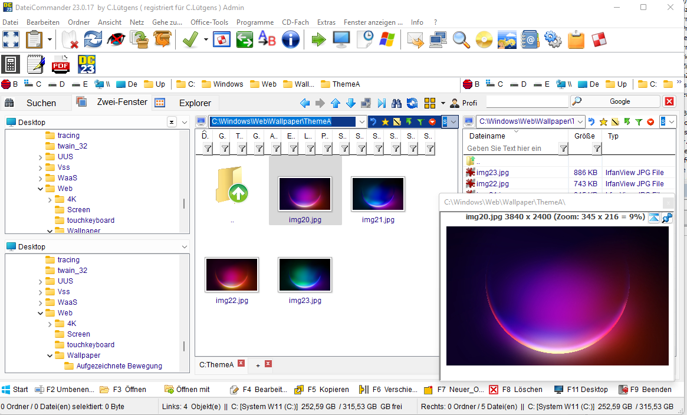This screenshot has width=687, height=415.
Task: Open the upper Desktop tree dropdown
Action: click(x=185, y=122)
